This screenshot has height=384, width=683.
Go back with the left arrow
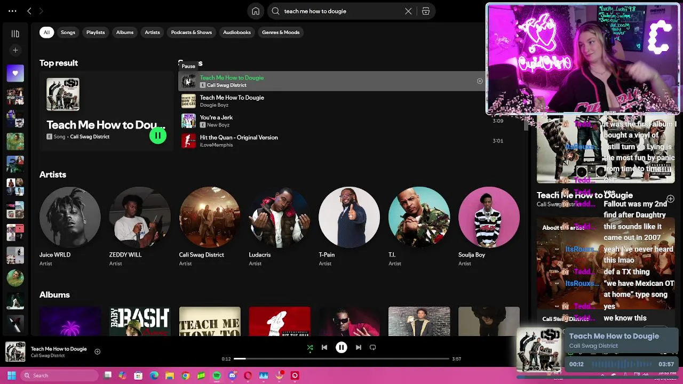point(29,11)
